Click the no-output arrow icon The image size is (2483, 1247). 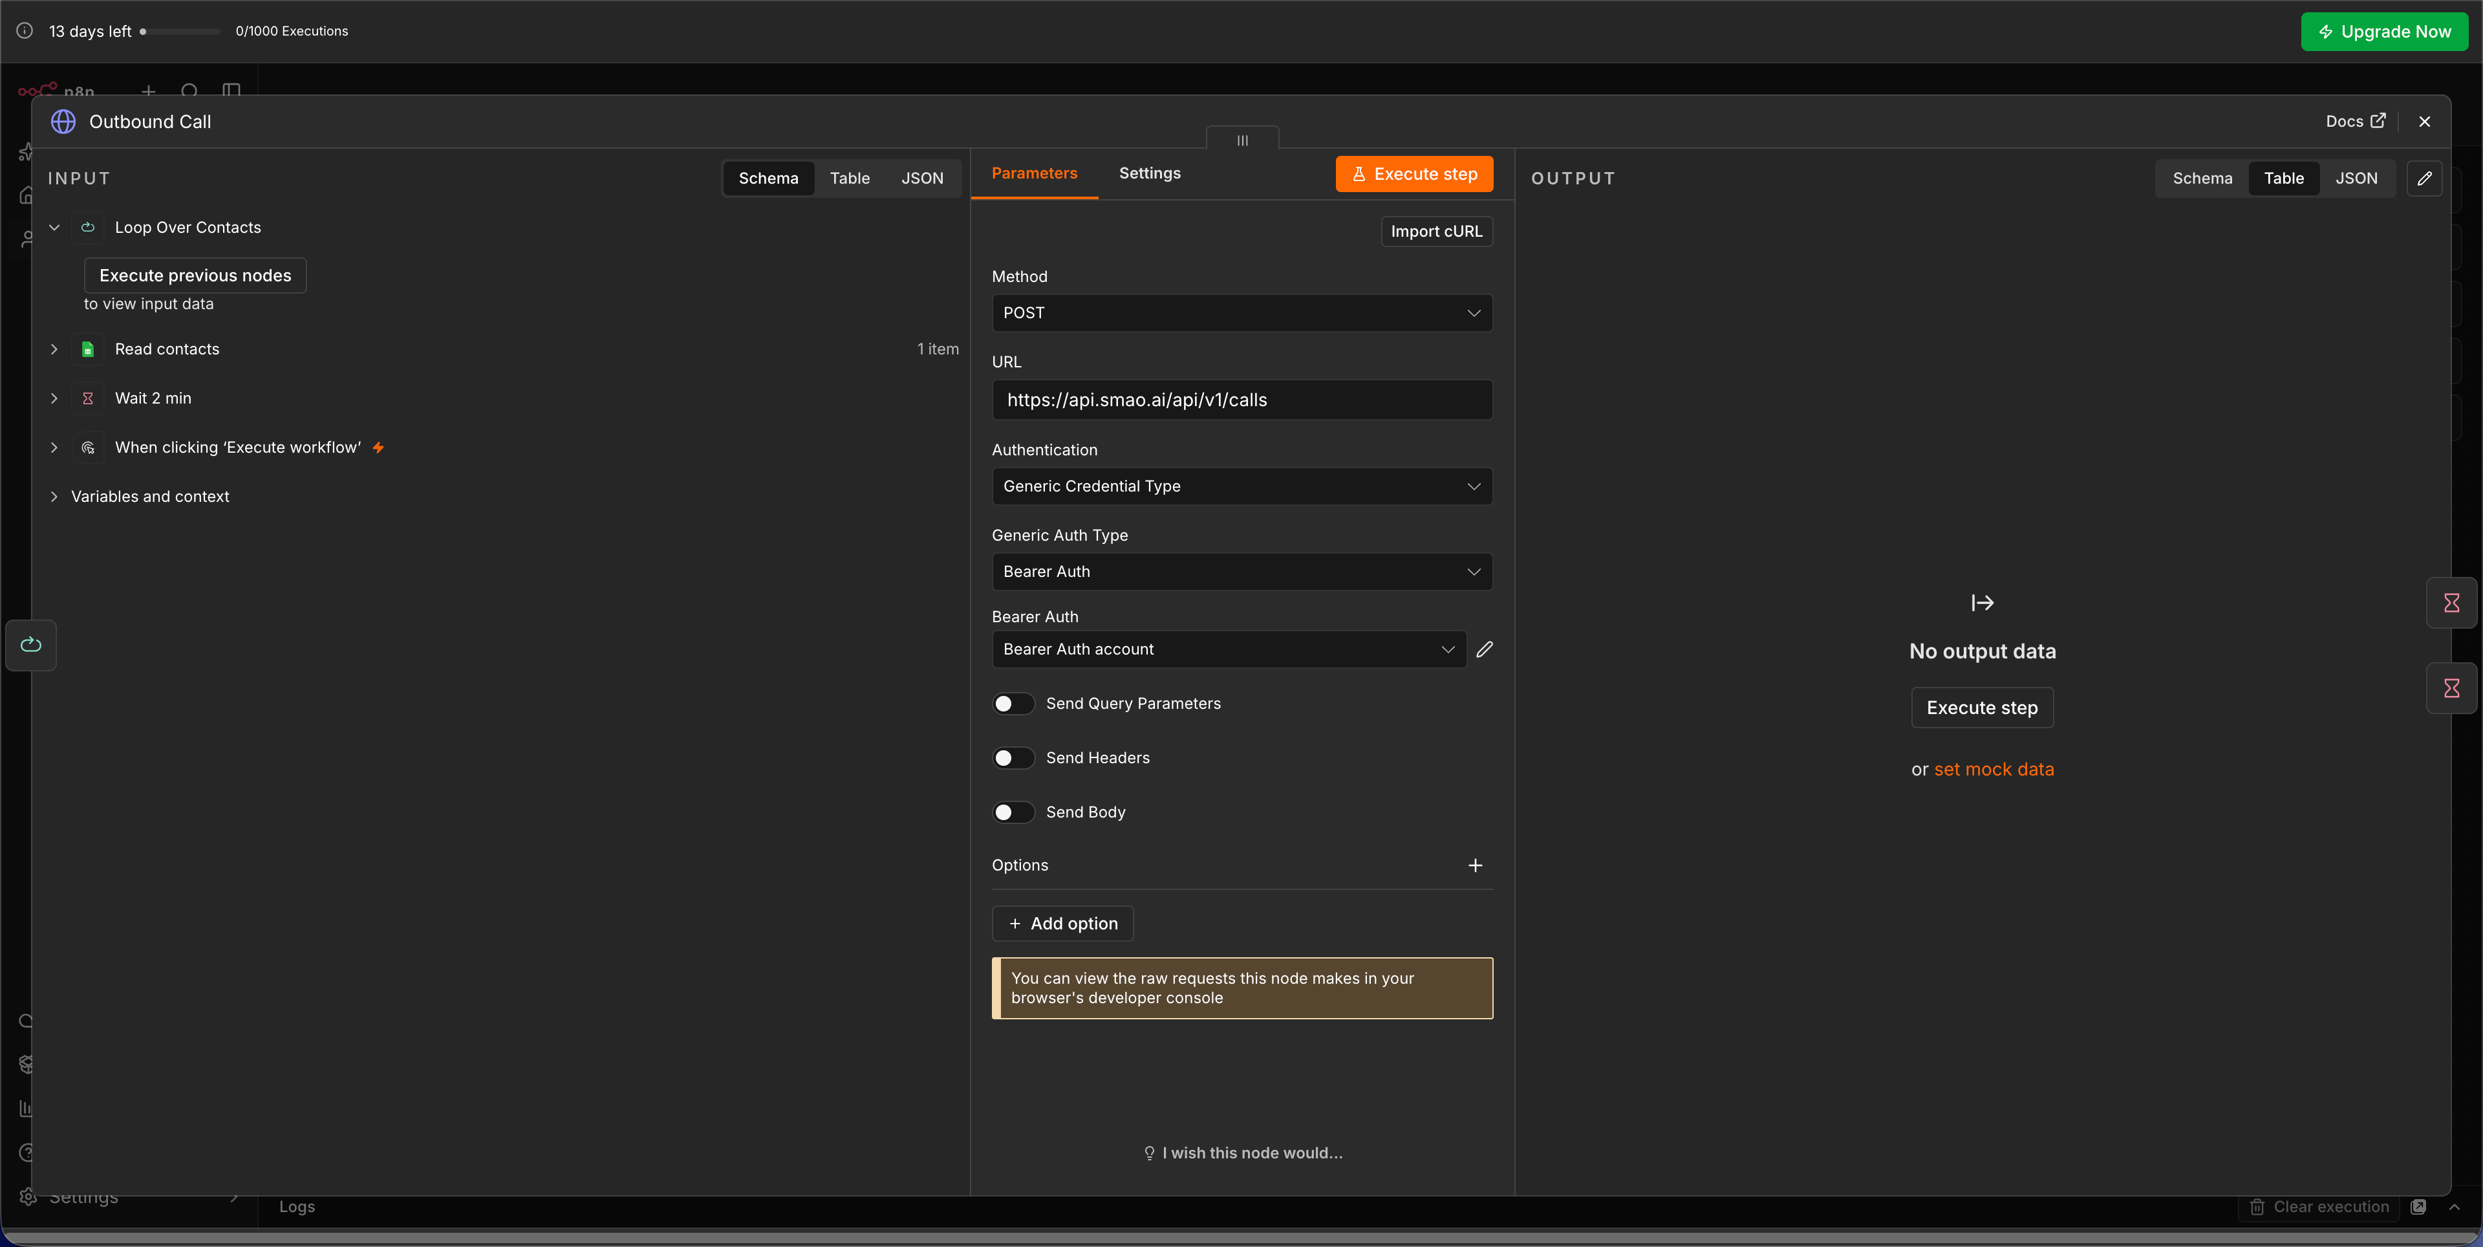[1983, 603]
